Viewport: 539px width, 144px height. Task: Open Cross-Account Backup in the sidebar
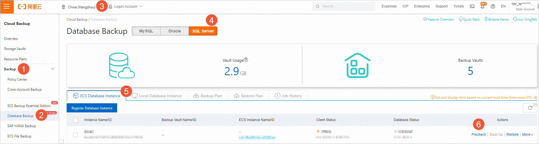24,89
